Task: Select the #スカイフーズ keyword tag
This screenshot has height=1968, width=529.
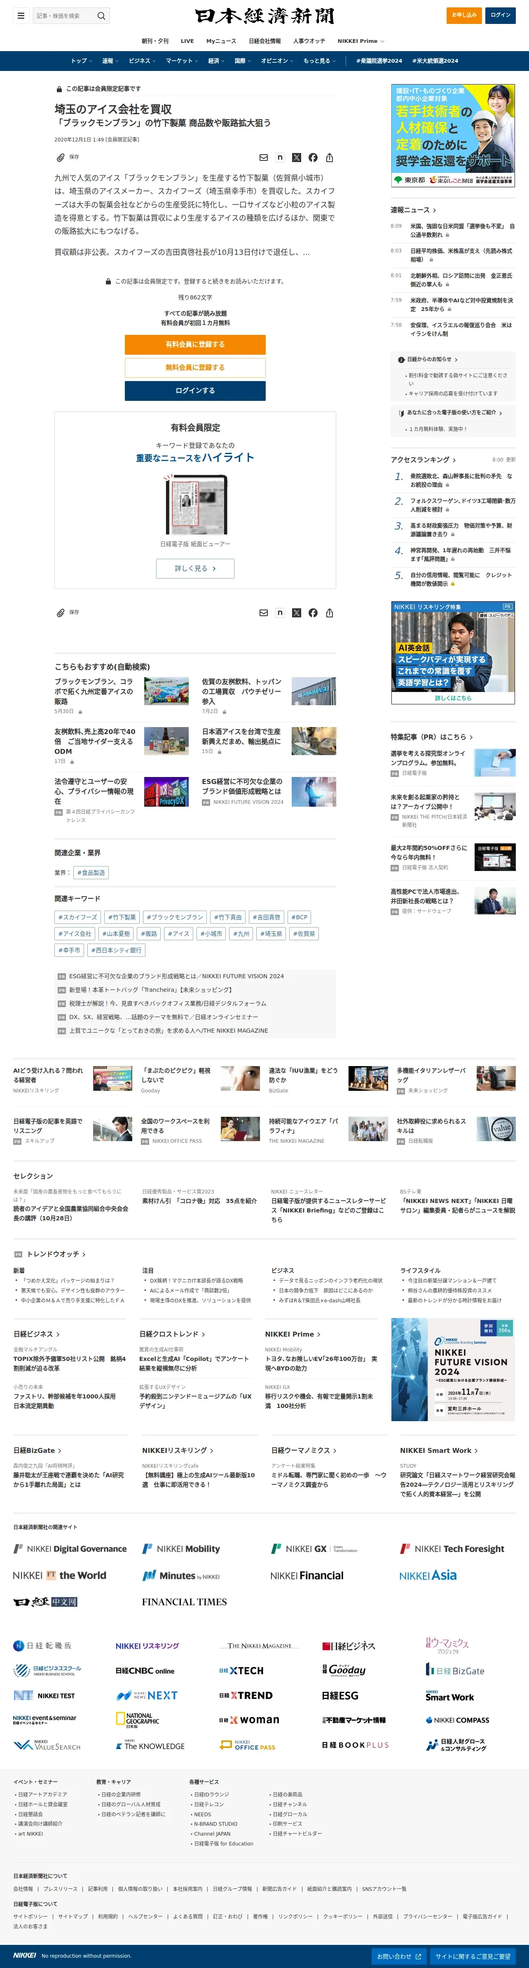Action: (79, 917)
